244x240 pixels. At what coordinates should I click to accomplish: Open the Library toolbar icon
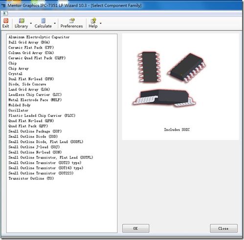21,23
